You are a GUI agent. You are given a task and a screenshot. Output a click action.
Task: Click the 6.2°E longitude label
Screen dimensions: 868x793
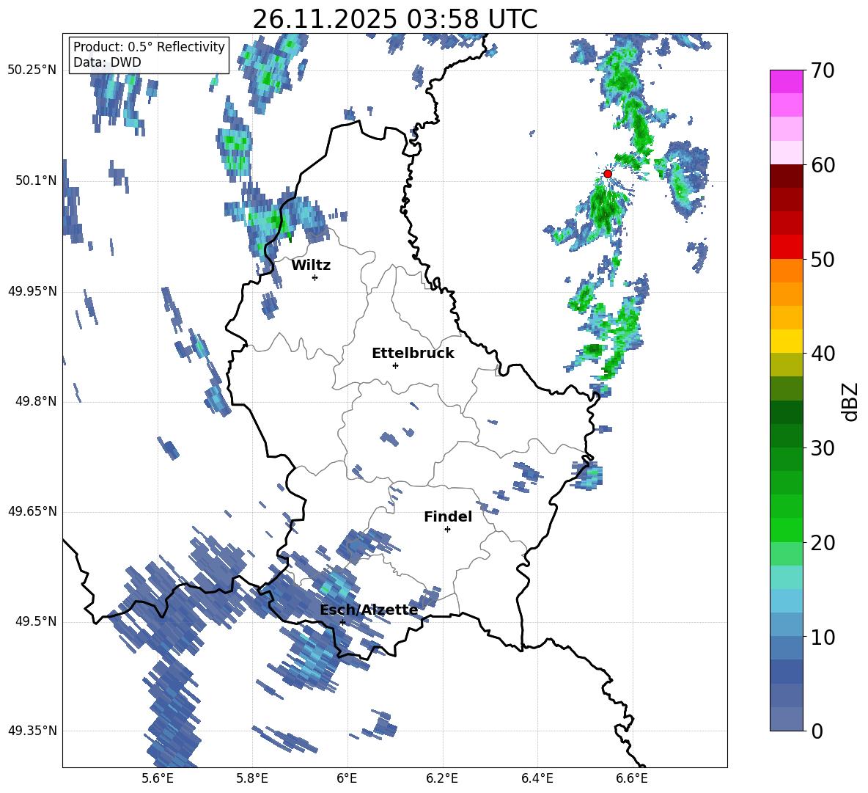click(442, 778)
